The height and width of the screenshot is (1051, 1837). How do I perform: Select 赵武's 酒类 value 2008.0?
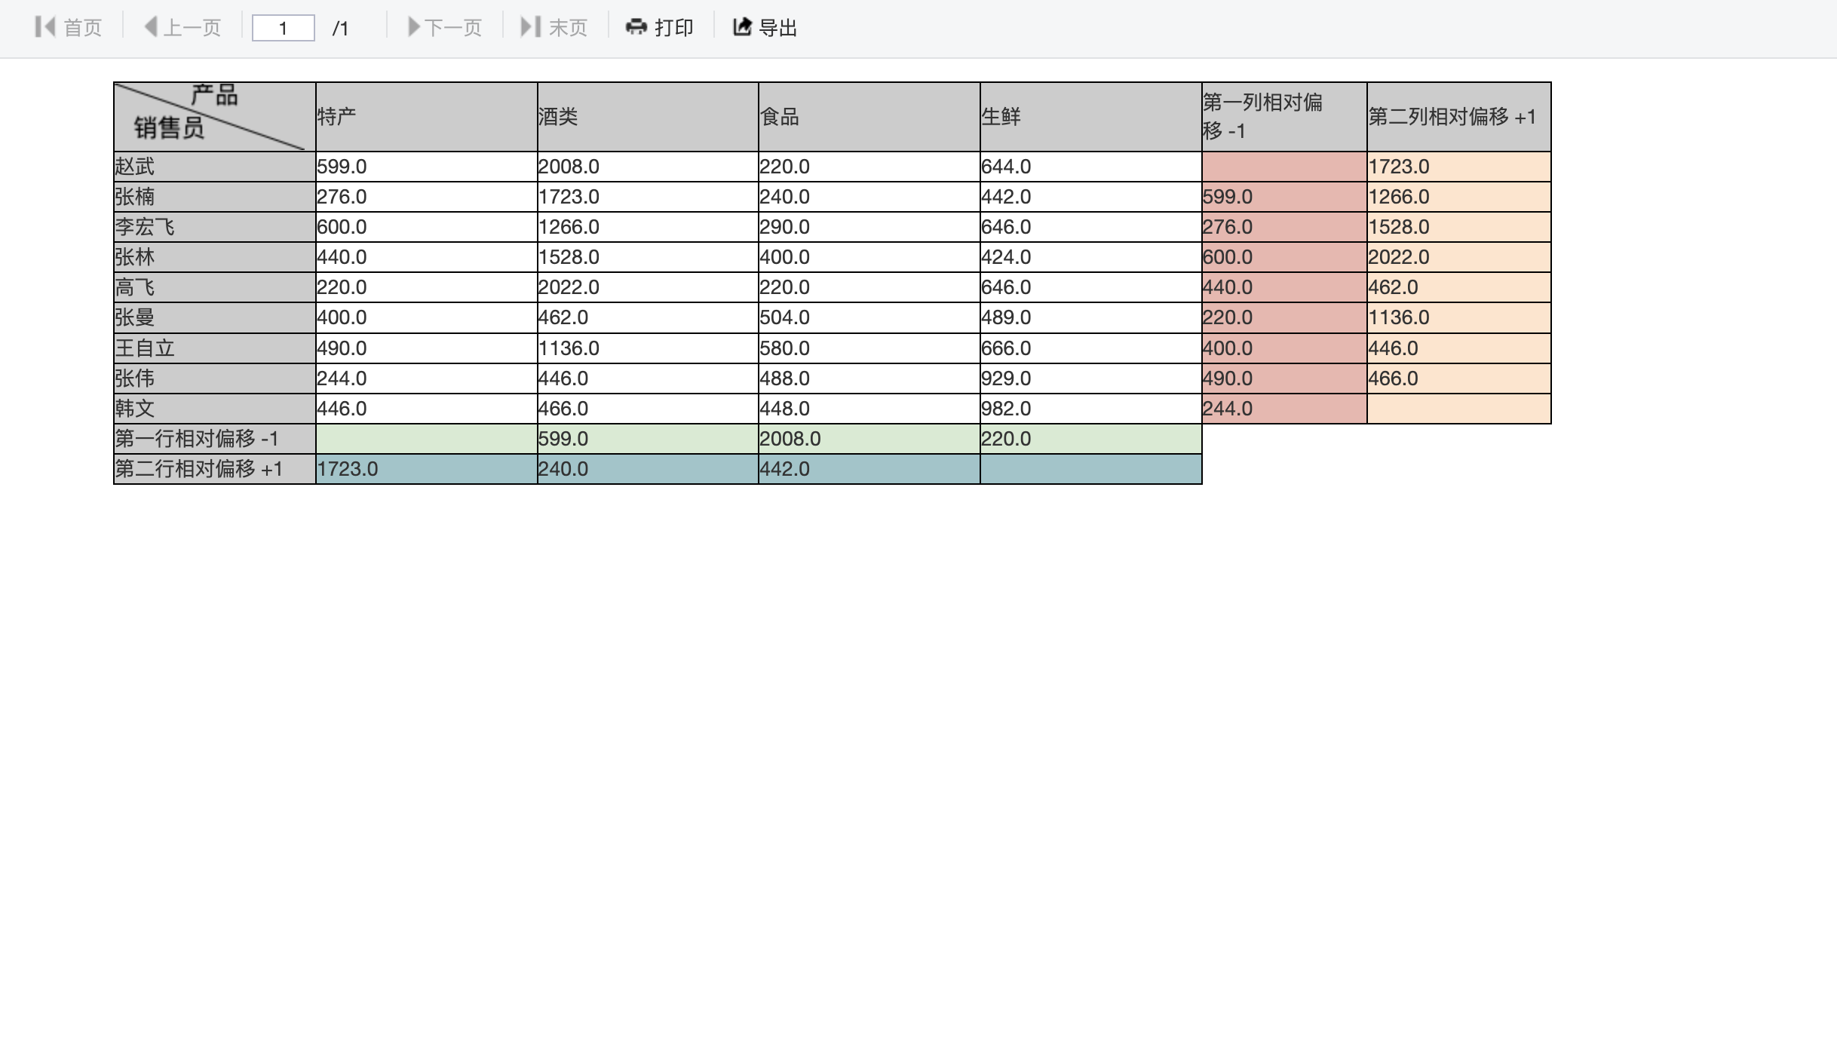coord(648,167)
